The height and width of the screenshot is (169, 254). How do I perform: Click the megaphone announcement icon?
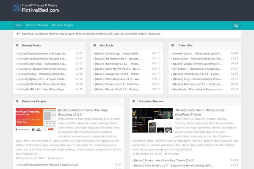(18, 34)
